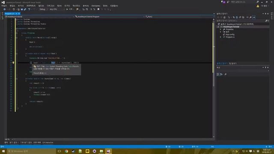Open the 오류 목록 Error List tab

37,142
